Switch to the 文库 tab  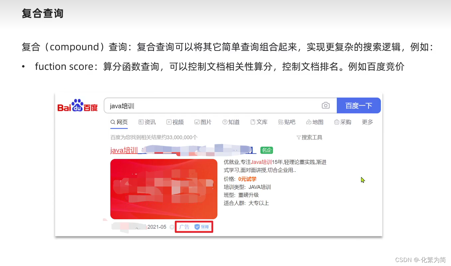tap(259, 122)
